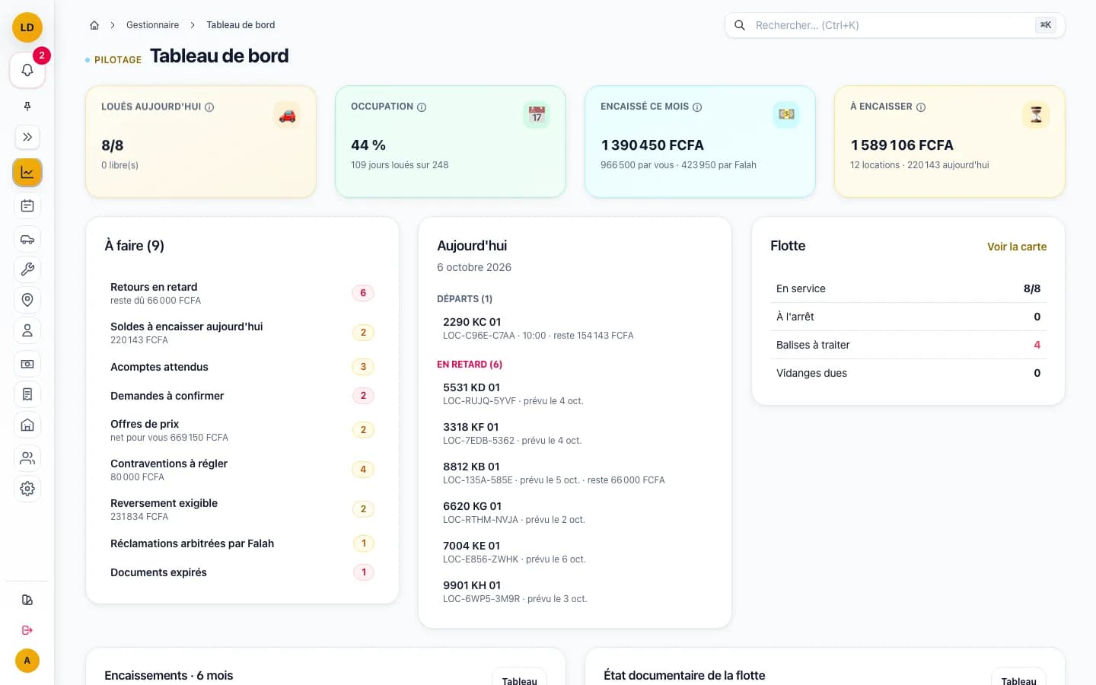Open Offres de prix task
The image size is (1096, 685).
click(242, 430)
